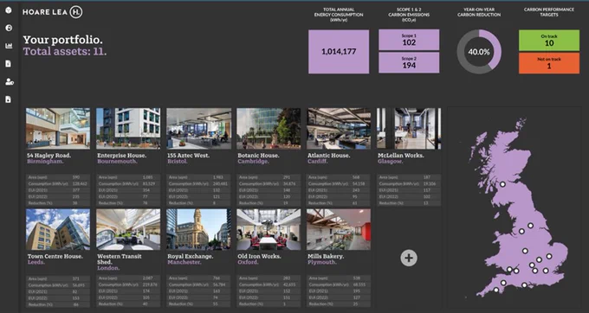Image resolution: width=589 pixels, height=313 pixels.
Task: Click the Carbon Performance Targets heading
Action: (549, 12)
